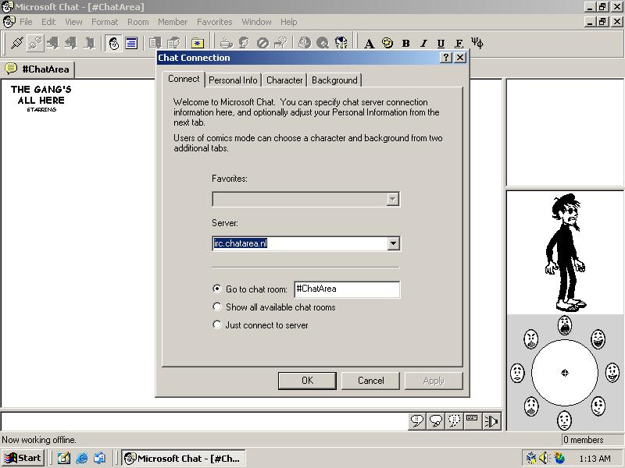Click the chat room name input field
Screen dimensions: 625x468
346,289
